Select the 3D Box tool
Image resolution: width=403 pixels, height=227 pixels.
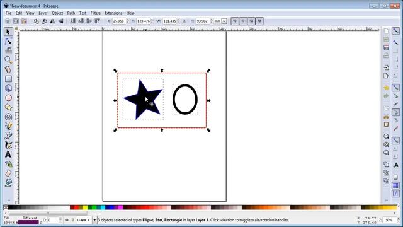tap(8, 88)
